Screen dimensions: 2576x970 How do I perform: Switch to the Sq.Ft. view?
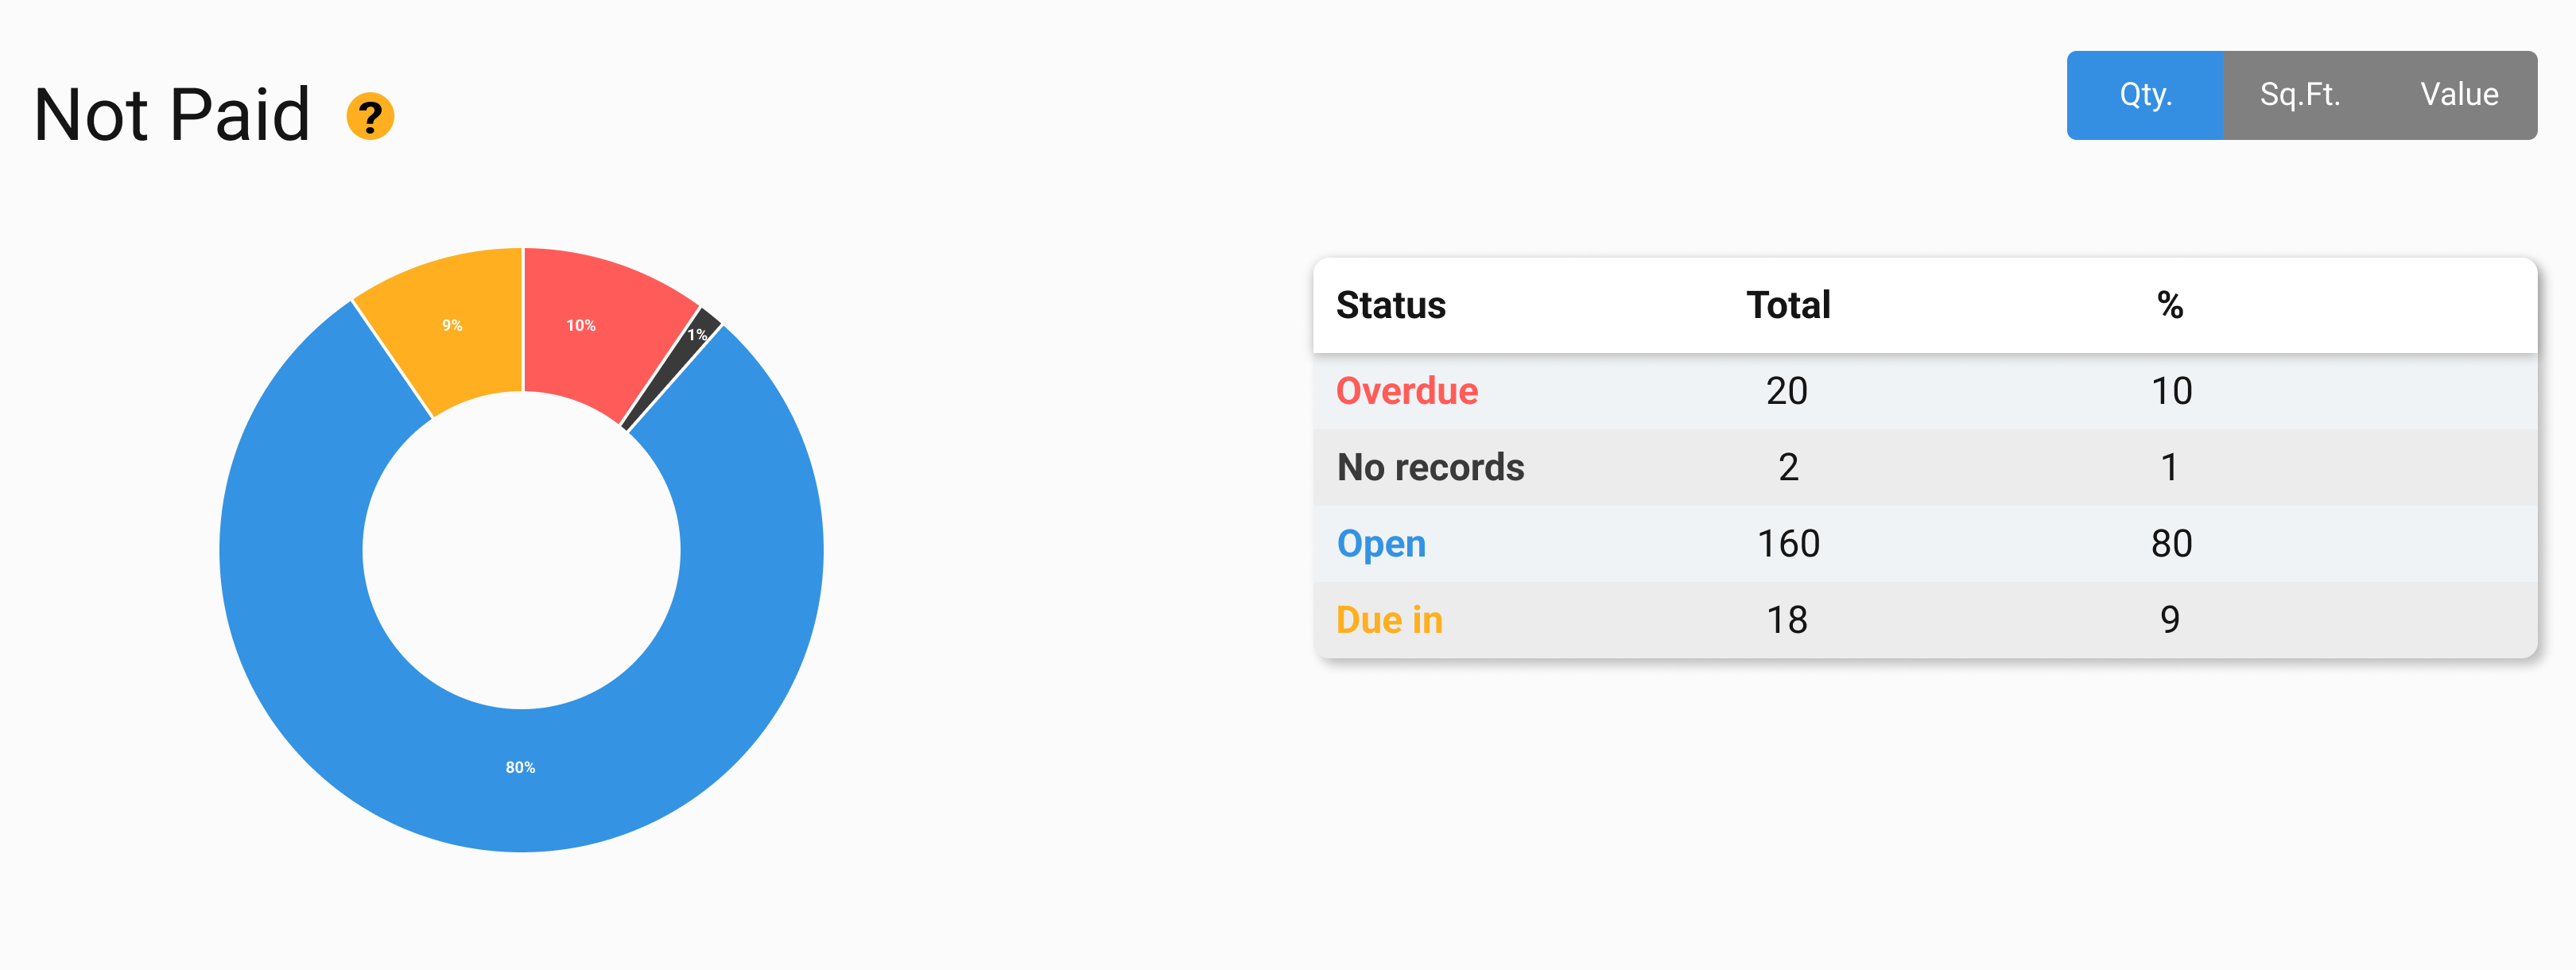[2300, 95]
